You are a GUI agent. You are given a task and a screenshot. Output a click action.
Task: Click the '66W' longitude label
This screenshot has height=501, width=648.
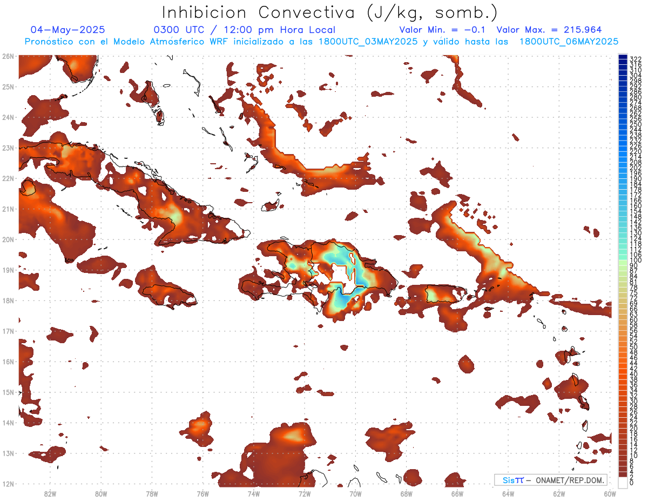click(457, 493)
